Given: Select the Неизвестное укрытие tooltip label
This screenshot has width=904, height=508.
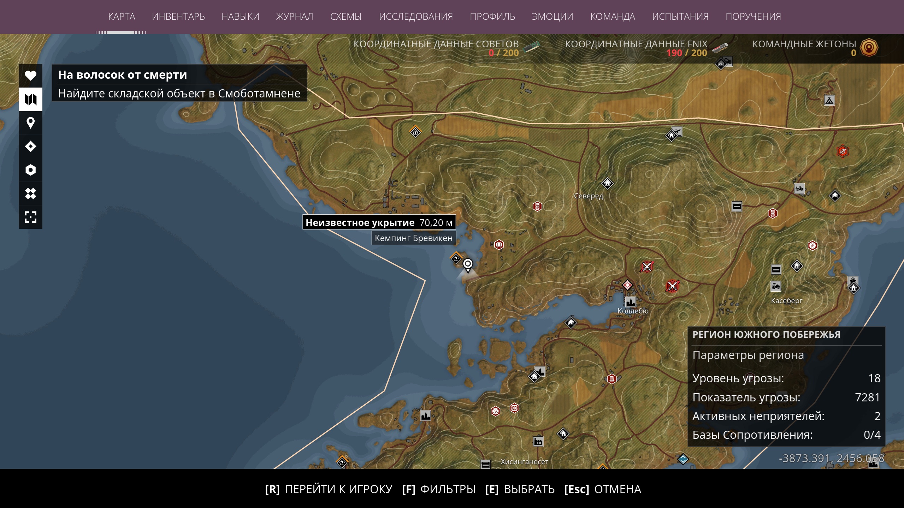Looking at the screenshot, I should point(379,222).
